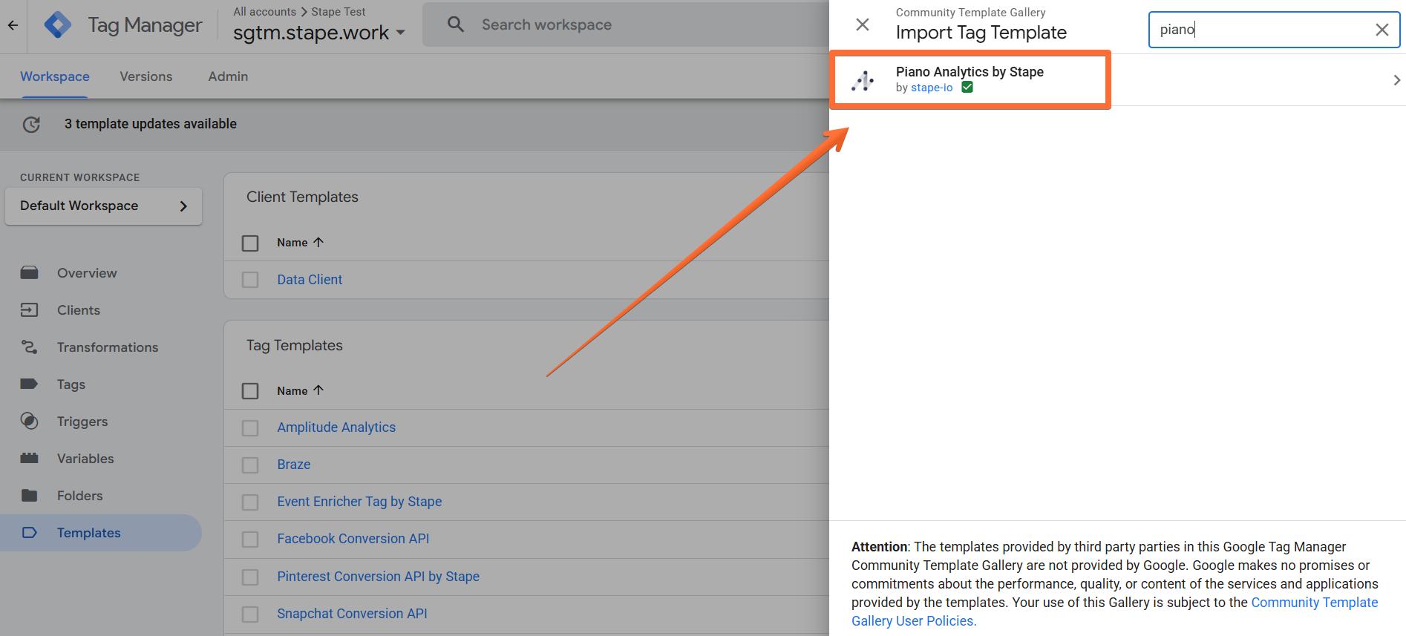This screenshot has width=1406, height=636.
Task: Click the 3 template updates available text
Action: point(151,124)
